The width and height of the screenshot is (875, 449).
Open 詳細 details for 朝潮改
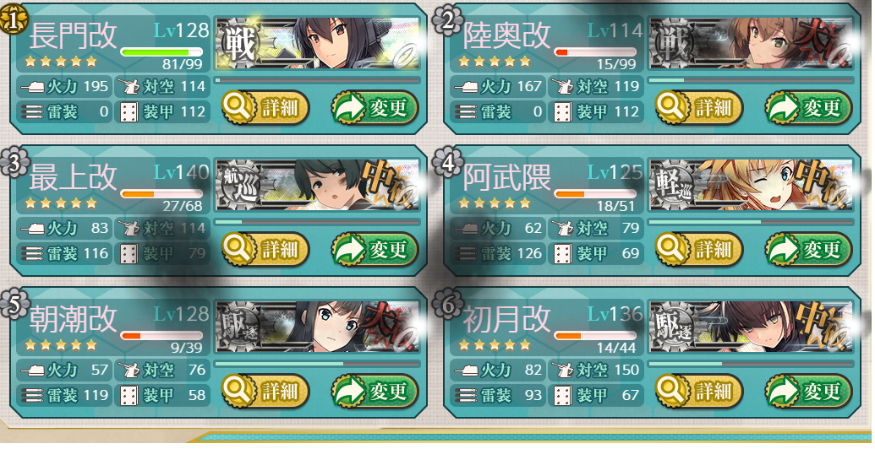click(x=265, y=391)
